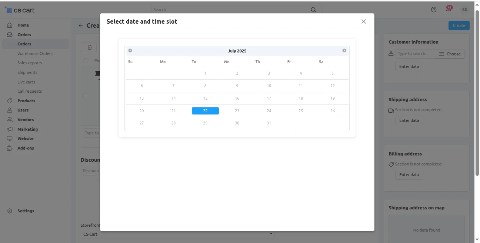Expand the top-level Orders sidebar section
480x243 pixels.
(x=24, y=35)
